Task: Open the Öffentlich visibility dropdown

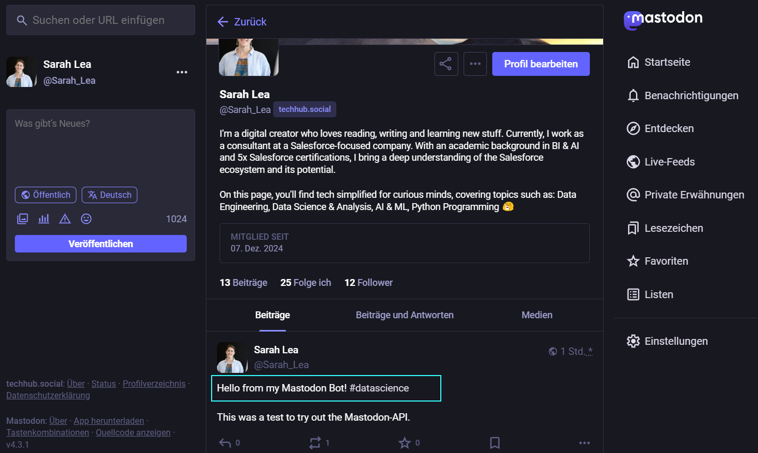Action: click(46, 195)
